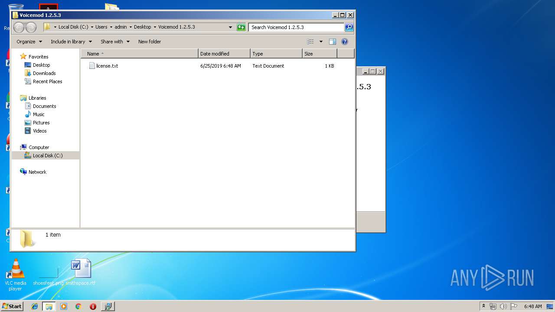Open volume speaker tray icon

click(x=503, y=306)
